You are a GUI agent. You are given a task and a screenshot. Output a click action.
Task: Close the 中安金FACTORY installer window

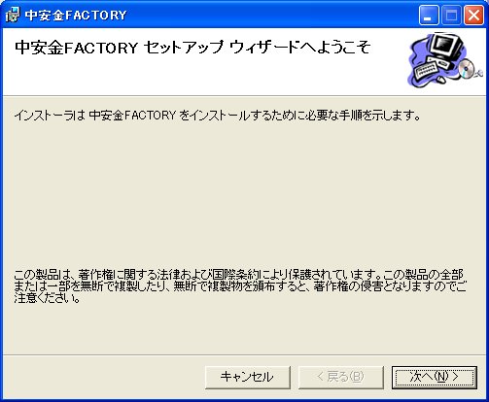473,16
